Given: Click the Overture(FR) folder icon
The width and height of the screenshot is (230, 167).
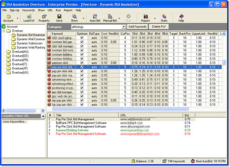Looking at the screenshot, I should pos(9,60).
